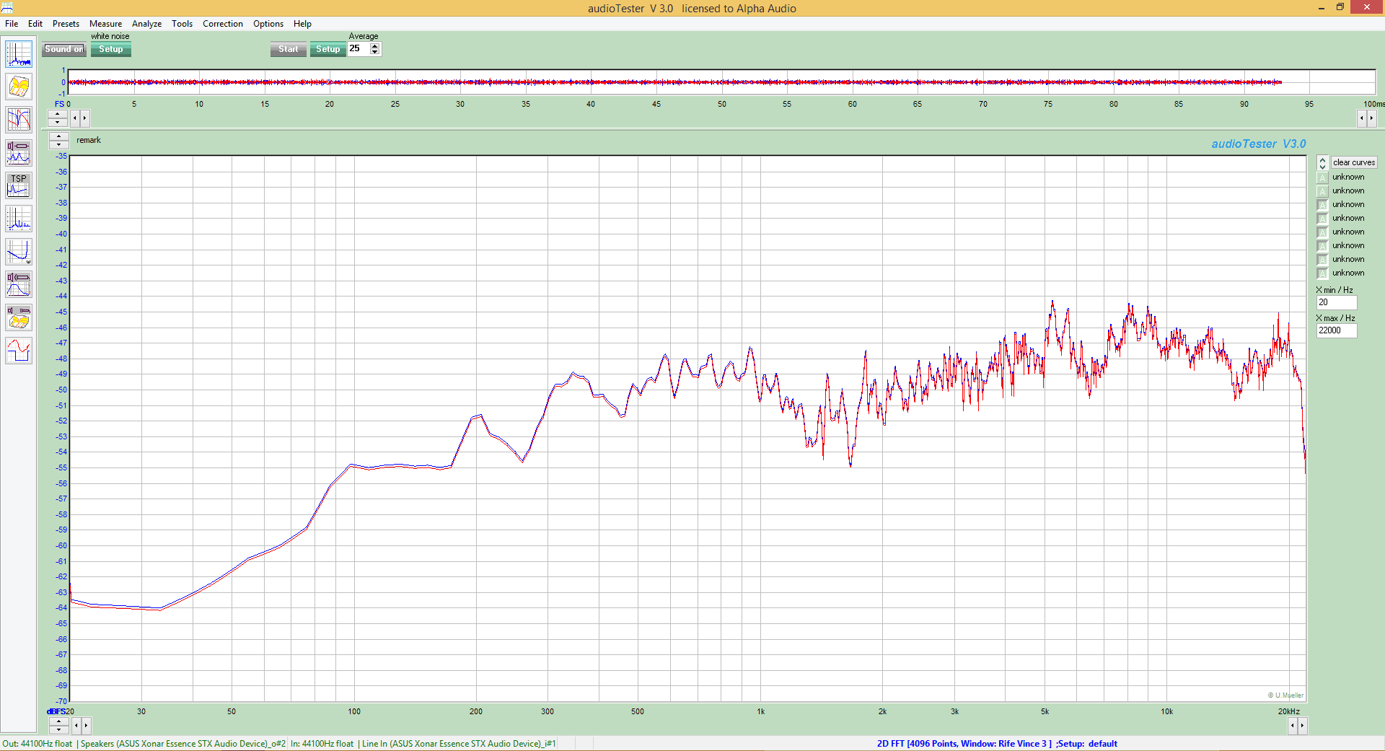This screenshot has width=1385, height=751.
Task: Click the left arrow beside the dBFS stepper
Action: coord(76,725)
